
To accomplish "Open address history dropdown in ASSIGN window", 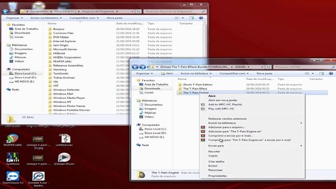I will (x=262, y=67).
